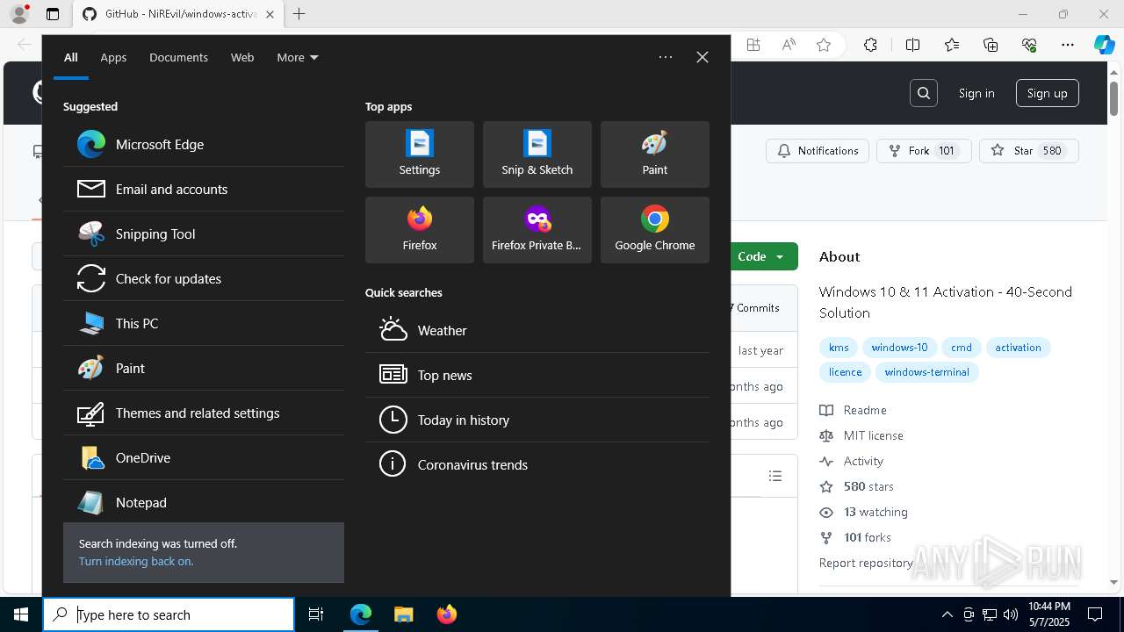Image resolution: width=1124 pixels, height=632 pixels.
Task: Select the windows-terminal topic tag
Action: tap(926, 372)
